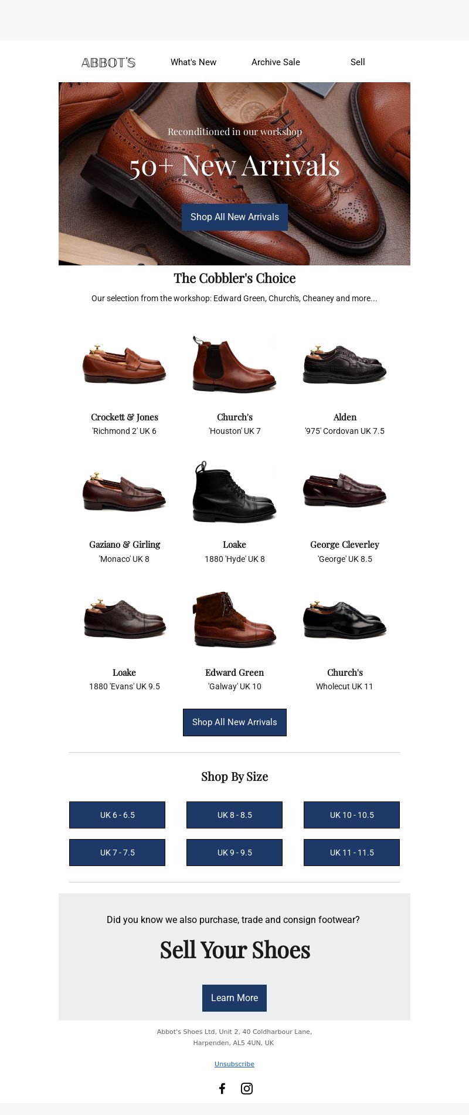Open the Facebook icon link
Viewport: 469px width, 1115px height.
pyautogui.click(x=222, y=1089)
